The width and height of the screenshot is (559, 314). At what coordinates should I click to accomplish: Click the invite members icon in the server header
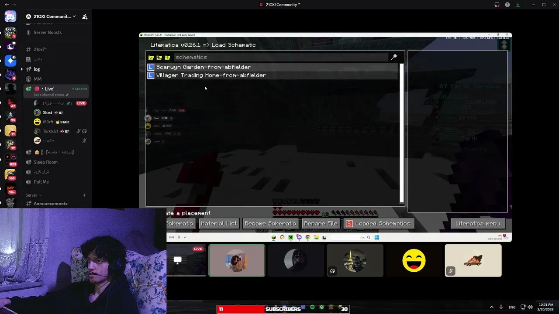[85, 17]
